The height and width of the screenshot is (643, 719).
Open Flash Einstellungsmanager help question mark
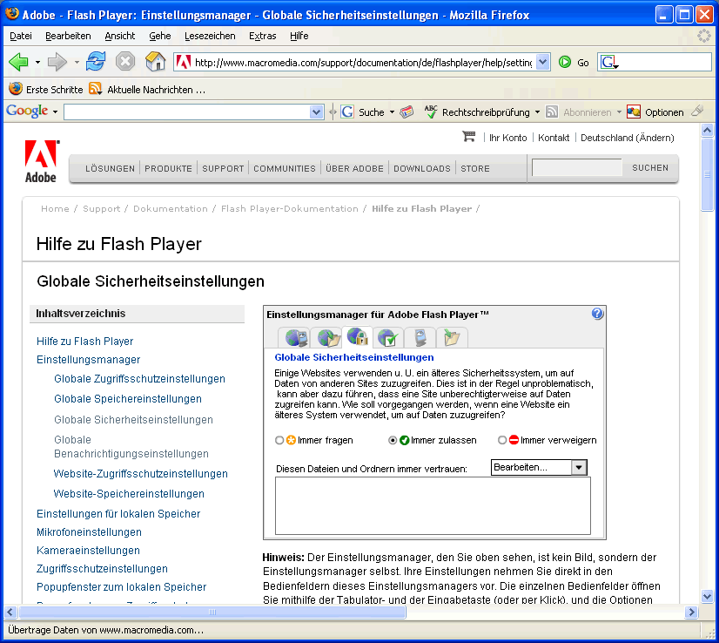click(597, 314)
